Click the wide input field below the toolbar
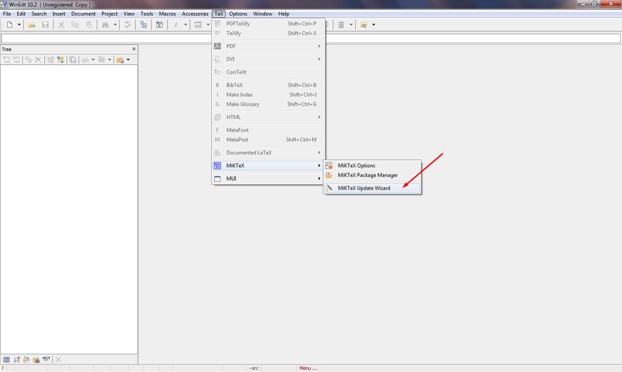 tap(311, 38)
